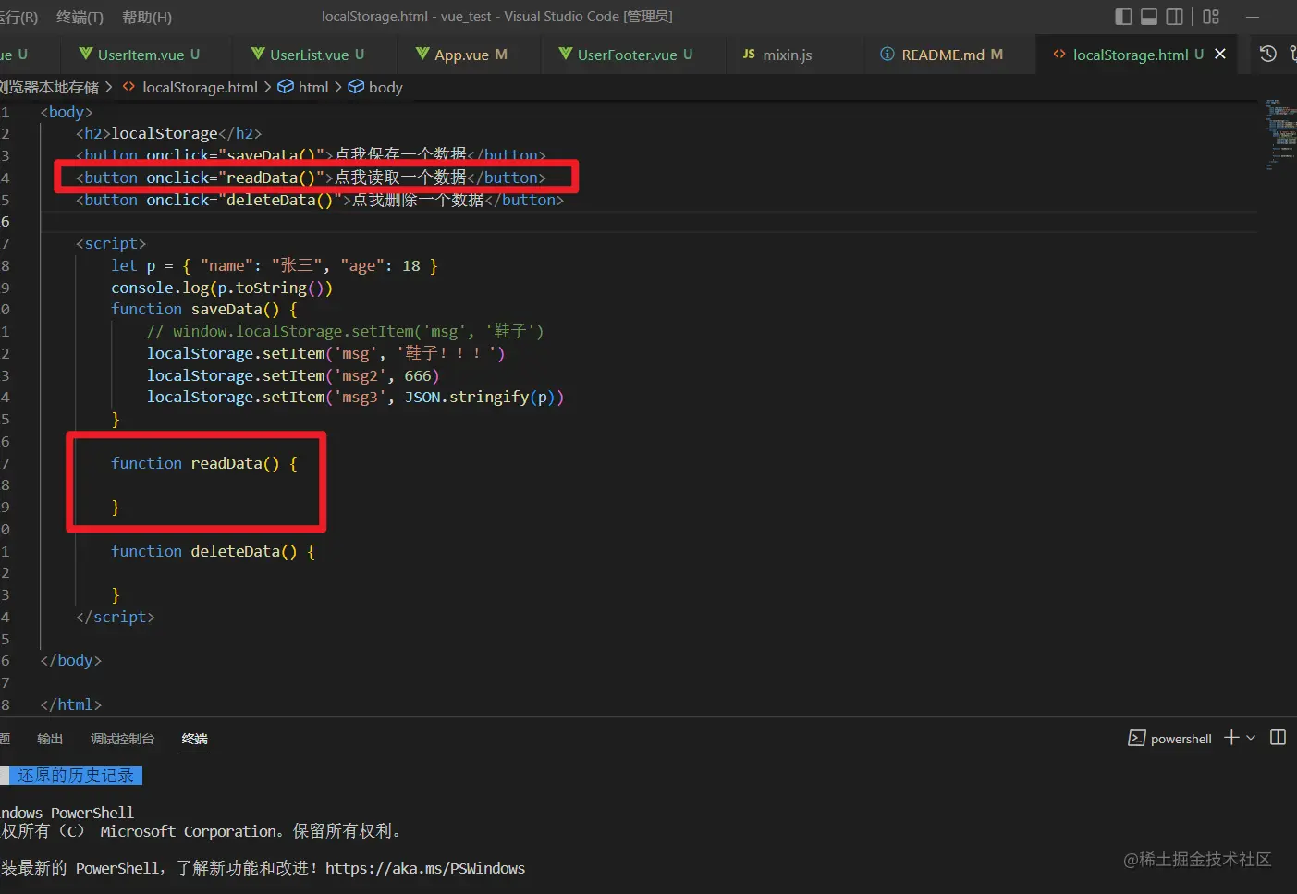
Task: Open the Customize Layout icon
Action: coord(1211,17)
